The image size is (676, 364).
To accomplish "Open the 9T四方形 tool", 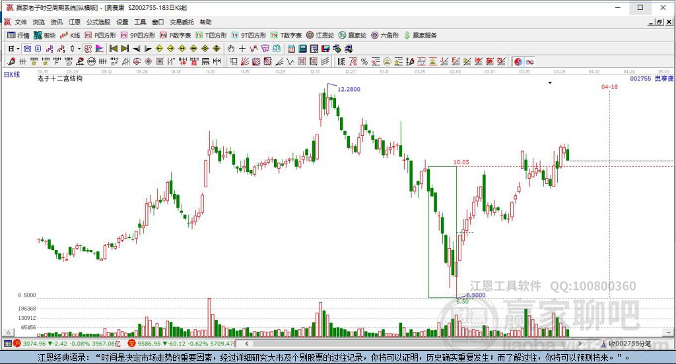I will click(249, 36).
